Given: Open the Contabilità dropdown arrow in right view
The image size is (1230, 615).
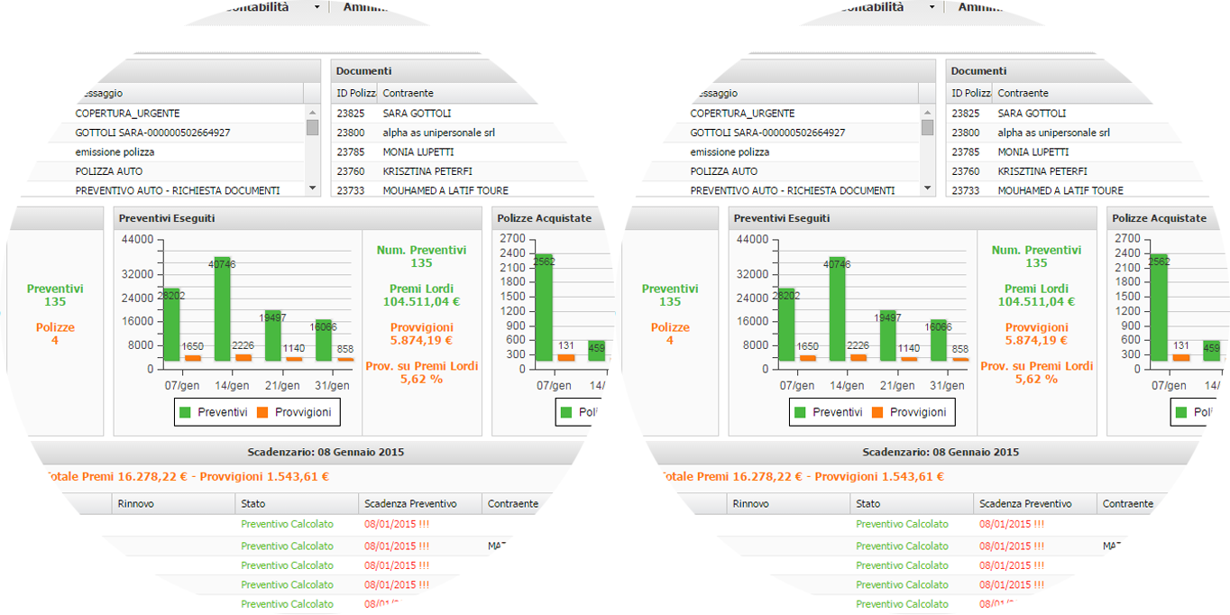Looking at the screenshot, I should point(932,7).
